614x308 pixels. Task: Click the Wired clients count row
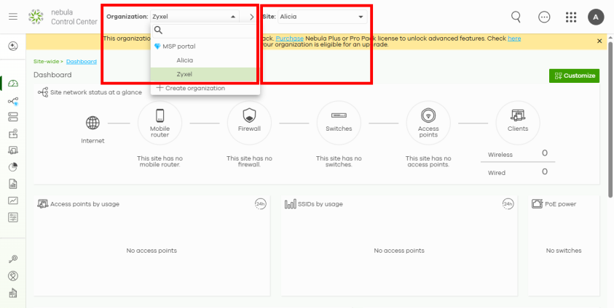click(518, 172)
